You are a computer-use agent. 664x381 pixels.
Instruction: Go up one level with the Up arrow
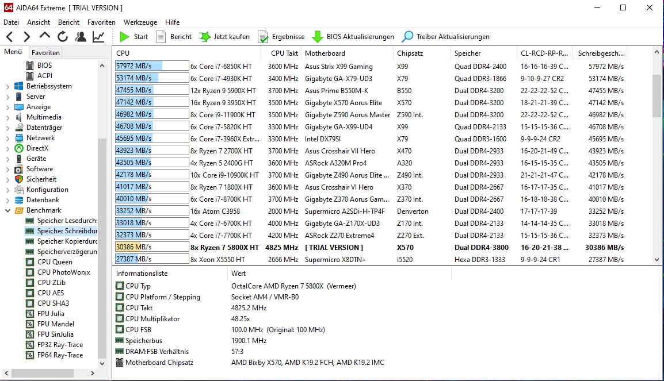44,36
